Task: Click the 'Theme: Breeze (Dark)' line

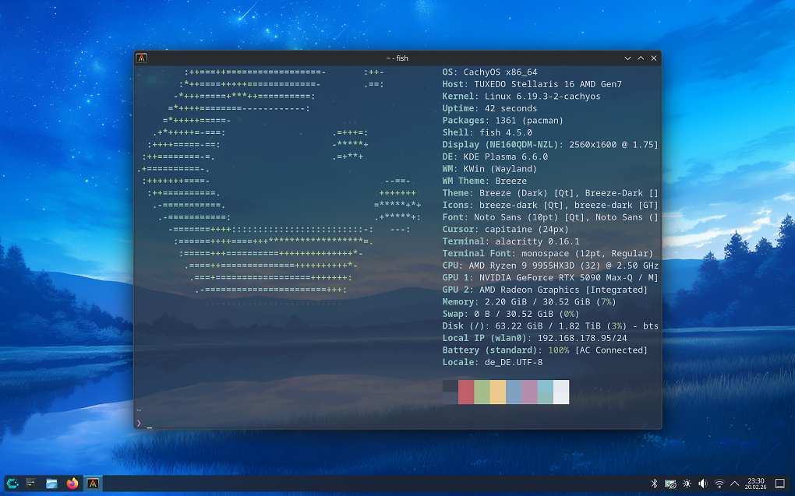Action: [x=550, y=193]
